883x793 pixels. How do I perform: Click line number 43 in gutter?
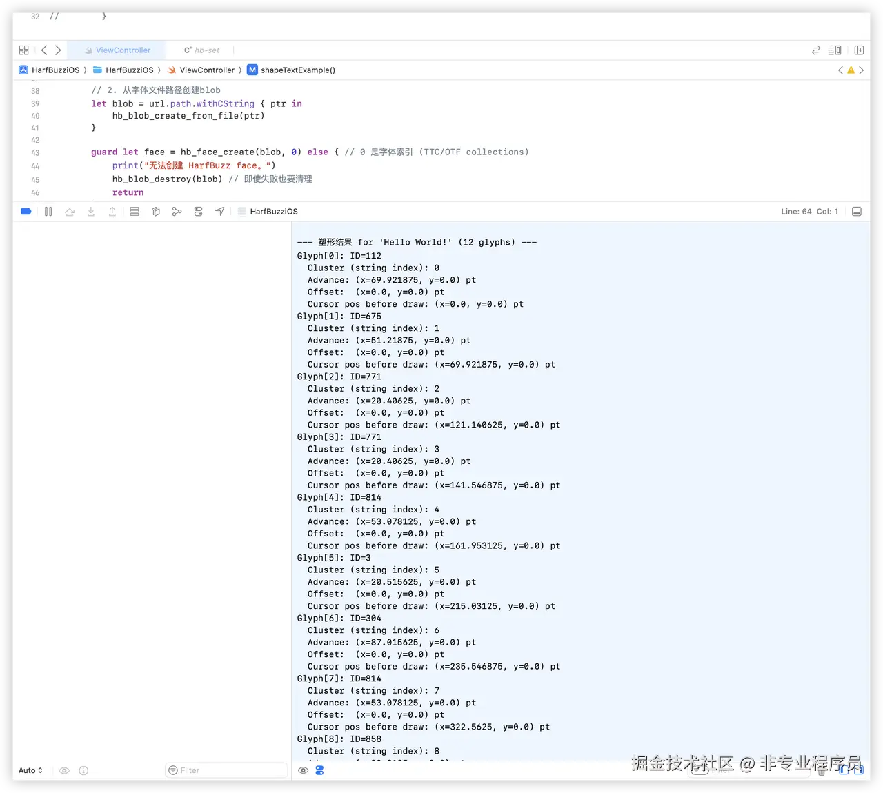(x=35, y=153)
